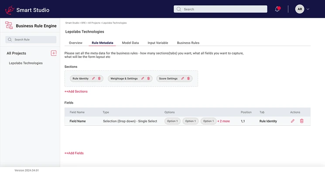Focus the Search Rule input field
Image resolution: width=325 pixels, height=174 pixels.
(x=31, y=40)
